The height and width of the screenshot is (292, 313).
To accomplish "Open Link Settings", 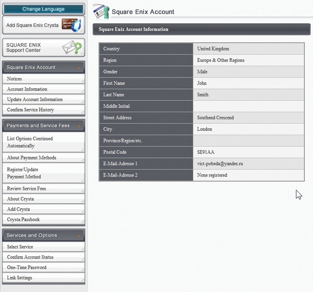I will pyautogui.click(x=43, y=278).
